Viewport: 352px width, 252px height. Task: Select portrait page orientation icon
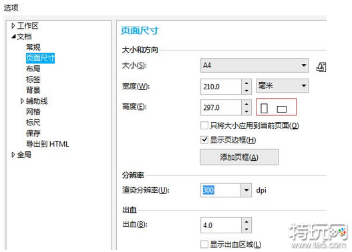click(264, 109)
